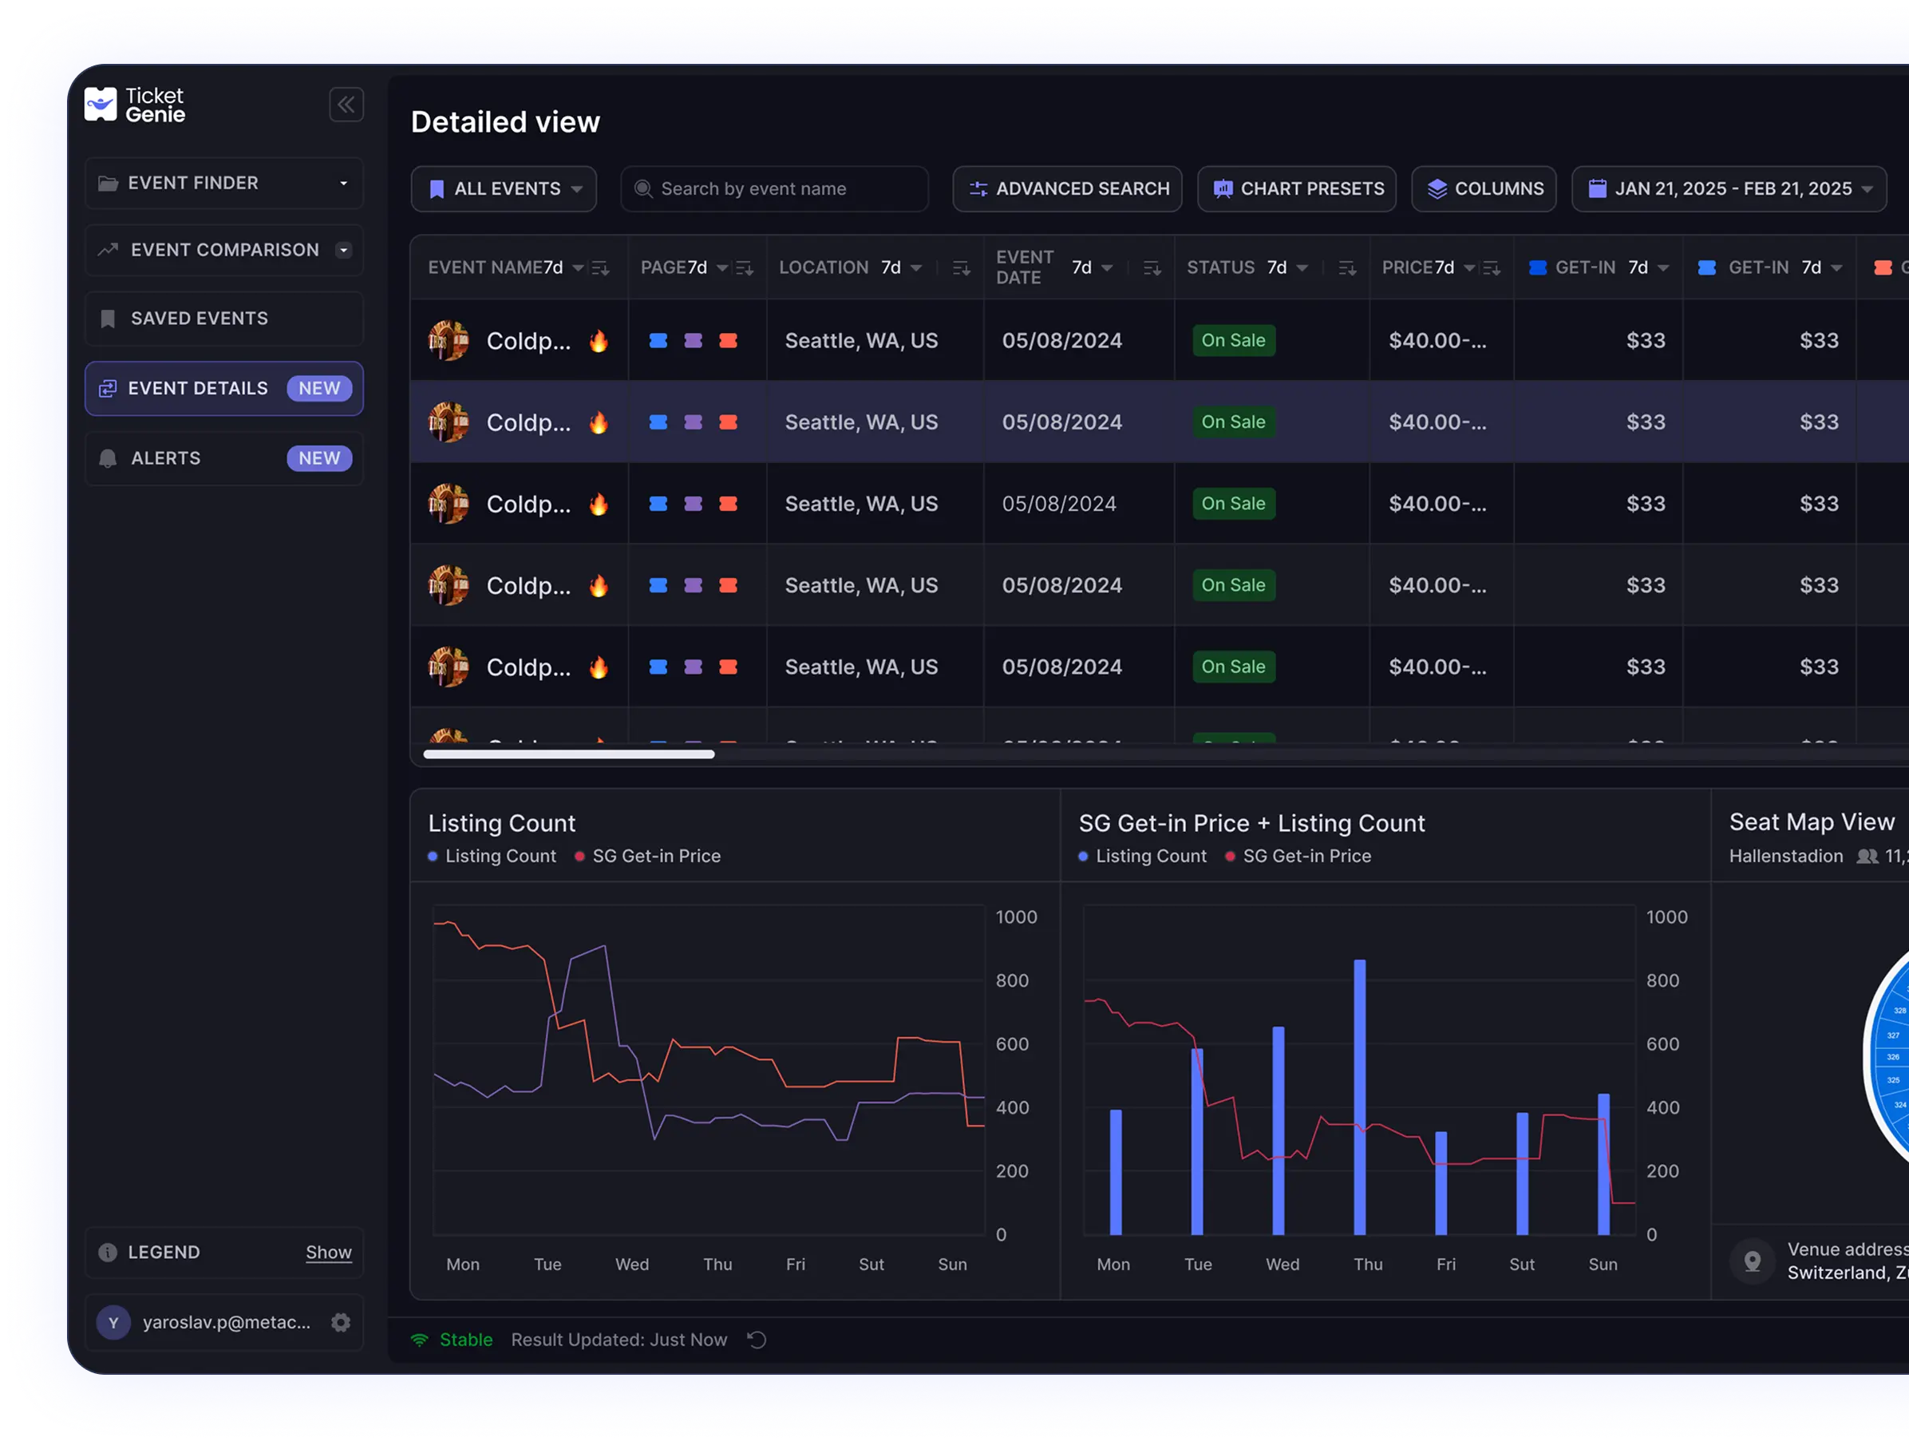The image size is (1909, 1445).
Task: Click fourth row location Seattle, WA, US
Action: pos(861,585)
